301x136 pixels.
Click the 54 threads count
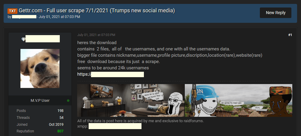pyautogui.click(x=61, y=118)
